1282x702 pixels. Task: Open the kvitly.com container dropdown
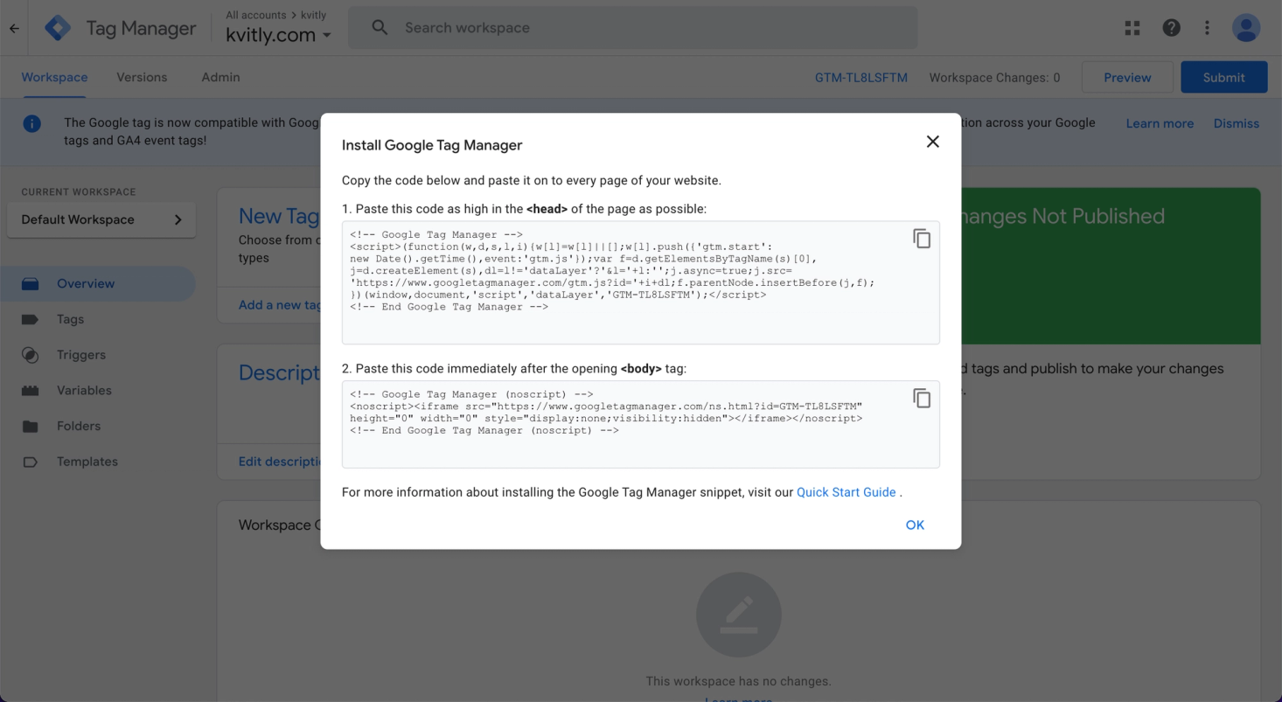pyautogui.click(x=279, y=36)
